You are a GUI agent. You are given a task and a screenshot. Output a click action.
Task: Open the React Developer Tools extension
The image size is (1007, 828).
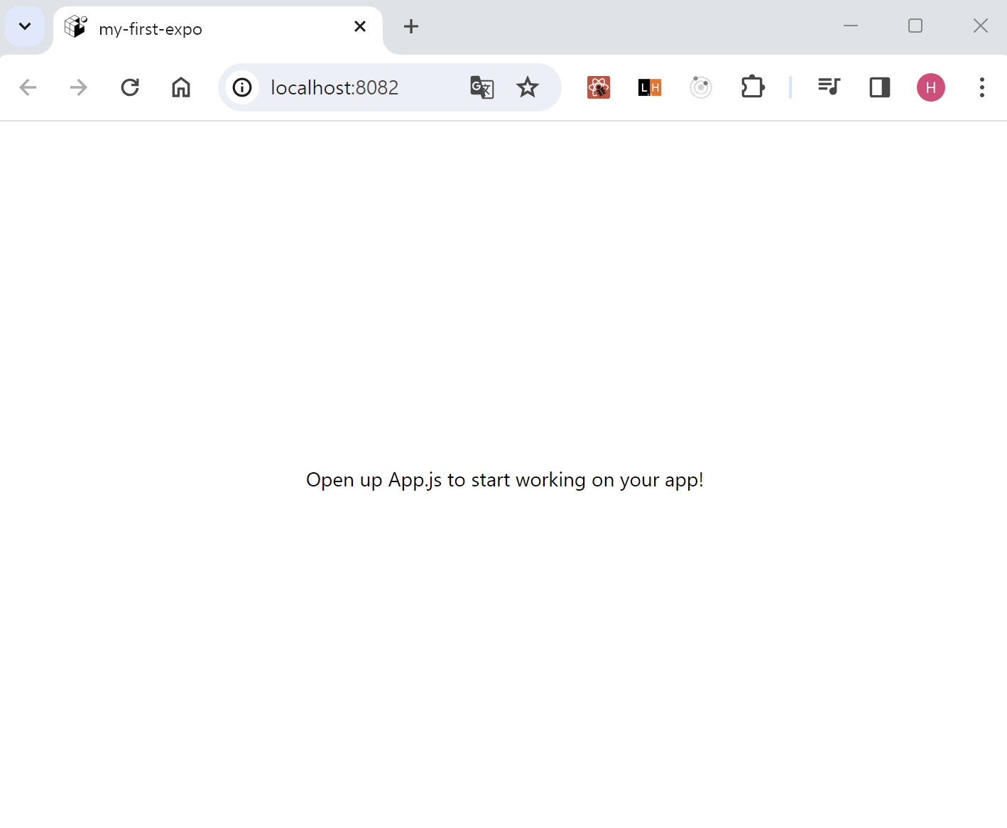598,87
